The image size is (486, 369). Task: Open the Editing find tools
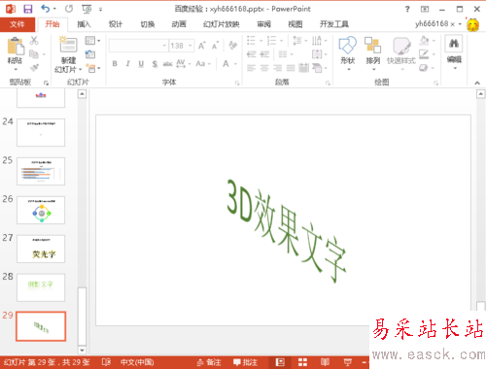click(x=454, y=52)
